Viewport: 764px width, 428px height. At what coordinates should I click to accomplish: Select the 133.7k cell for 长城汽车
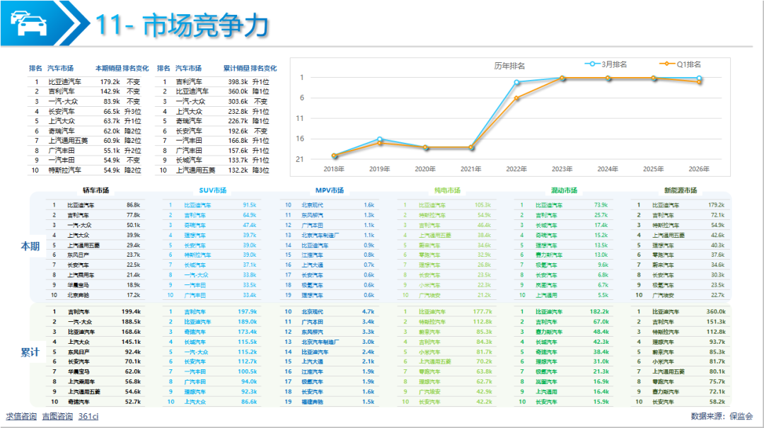tap(238, 161)
